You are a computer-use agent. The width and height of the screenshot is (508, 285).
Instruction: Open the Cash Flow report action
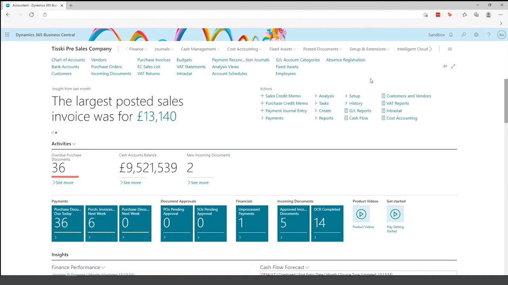coord(356,118)
